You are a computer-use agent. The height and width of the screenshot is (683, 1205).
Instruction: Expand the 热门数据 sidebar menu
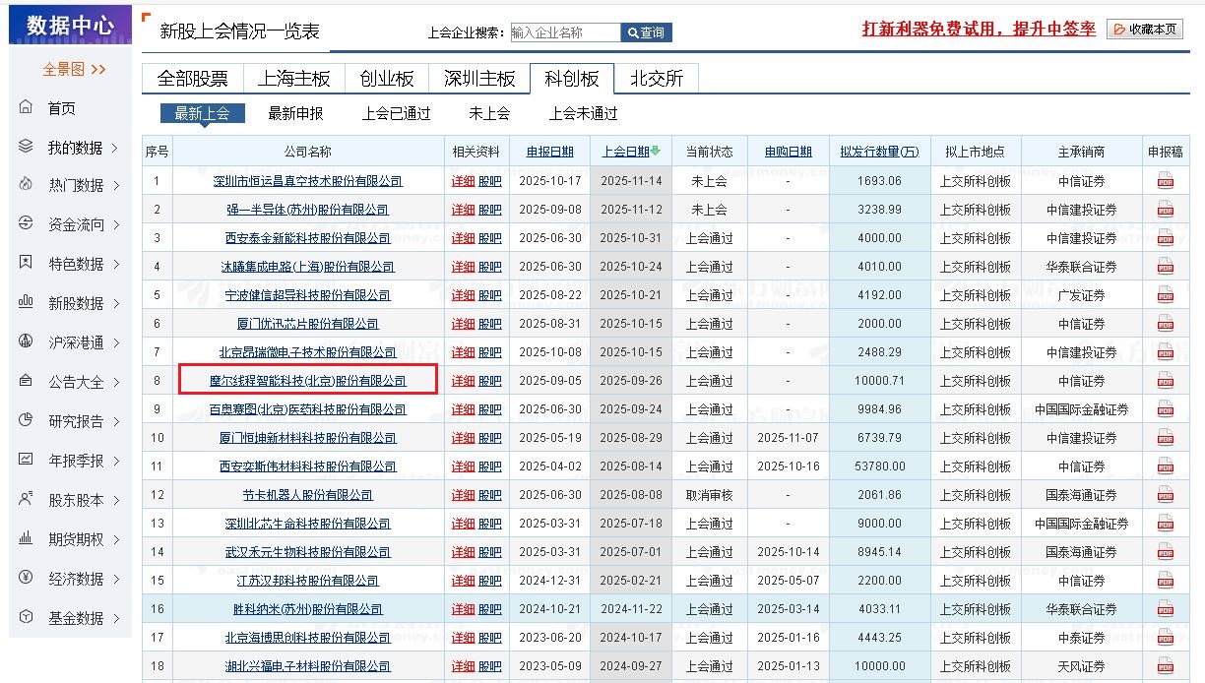pyautogui.click(x=114, y=185)
